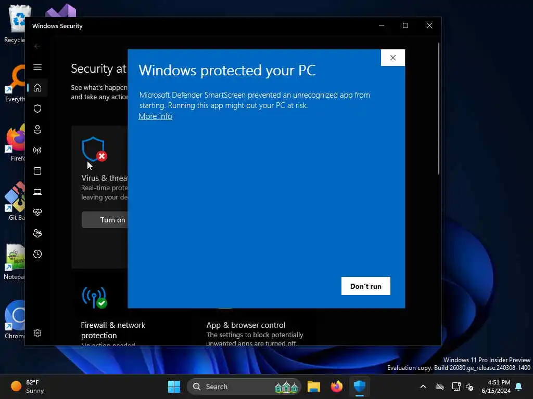Click the Firewall antenna icon with green check
The width and height of the screenshot is (533, 399).
[95, 298]
